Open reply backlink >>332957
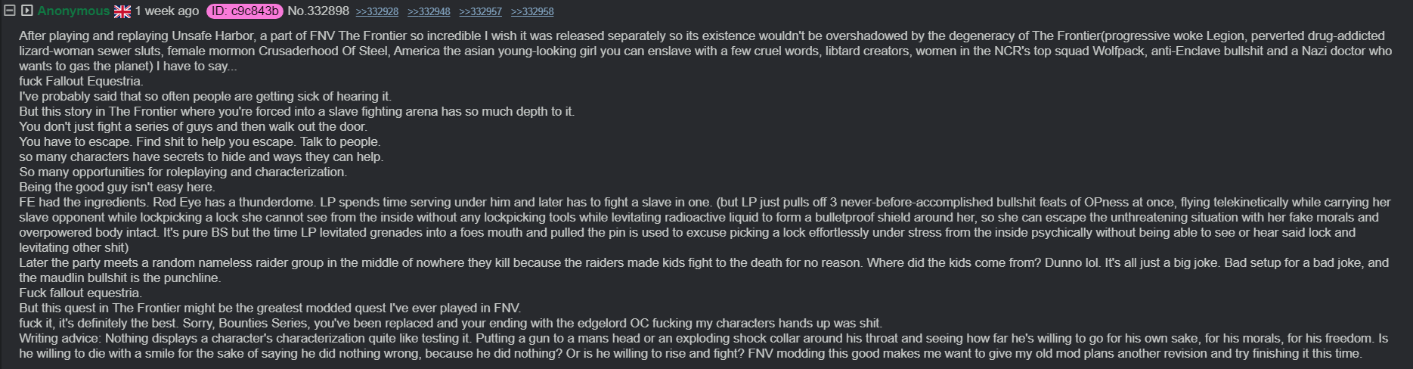 (x=480, y=12)
